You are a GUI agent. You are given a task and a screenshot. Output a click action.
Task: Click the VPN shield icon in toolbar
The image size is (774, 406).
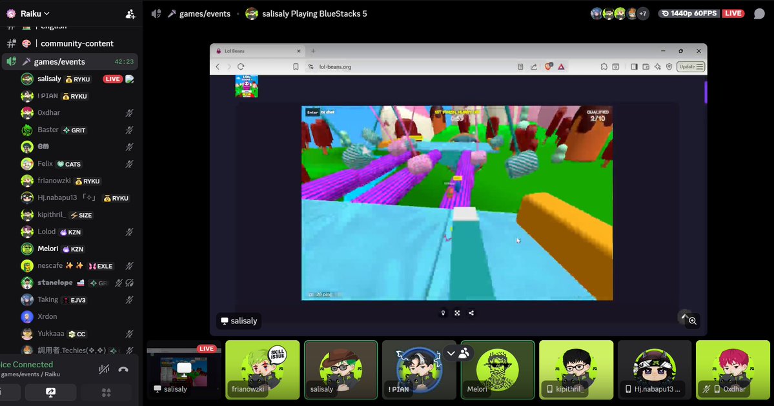(669, 66)
